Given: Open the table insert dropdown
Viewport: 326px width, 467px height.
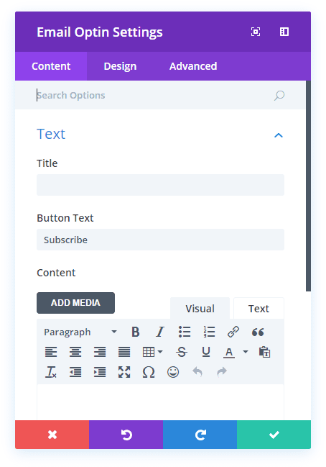Looking at the screenshot, I should pyautogui.click(x=152, y=352).
